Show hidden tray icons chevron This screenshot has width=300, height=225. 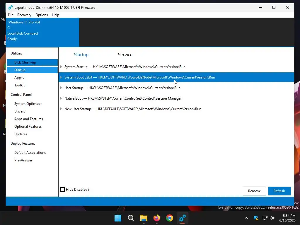[x=246, y=218]
